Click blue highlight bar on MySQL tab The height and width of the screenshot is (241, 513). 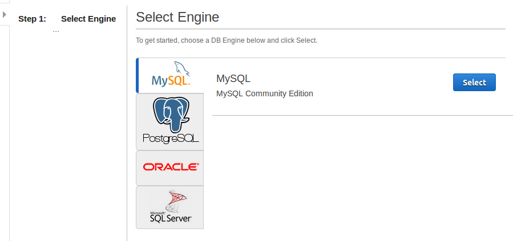[x=137, y=76]
